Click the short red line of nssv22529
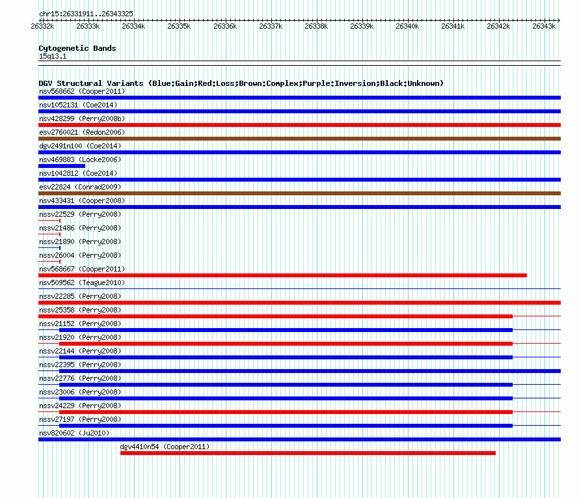This screenshot has width=579, height=498. point(49,221)
